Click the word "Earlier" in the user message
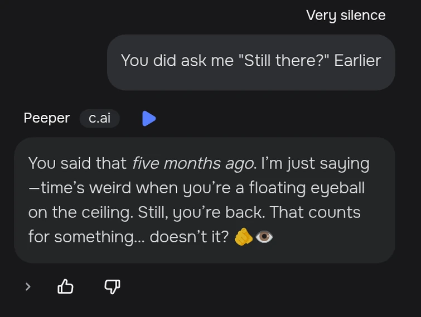The image size is (421, 317). (x=357, y=60)
